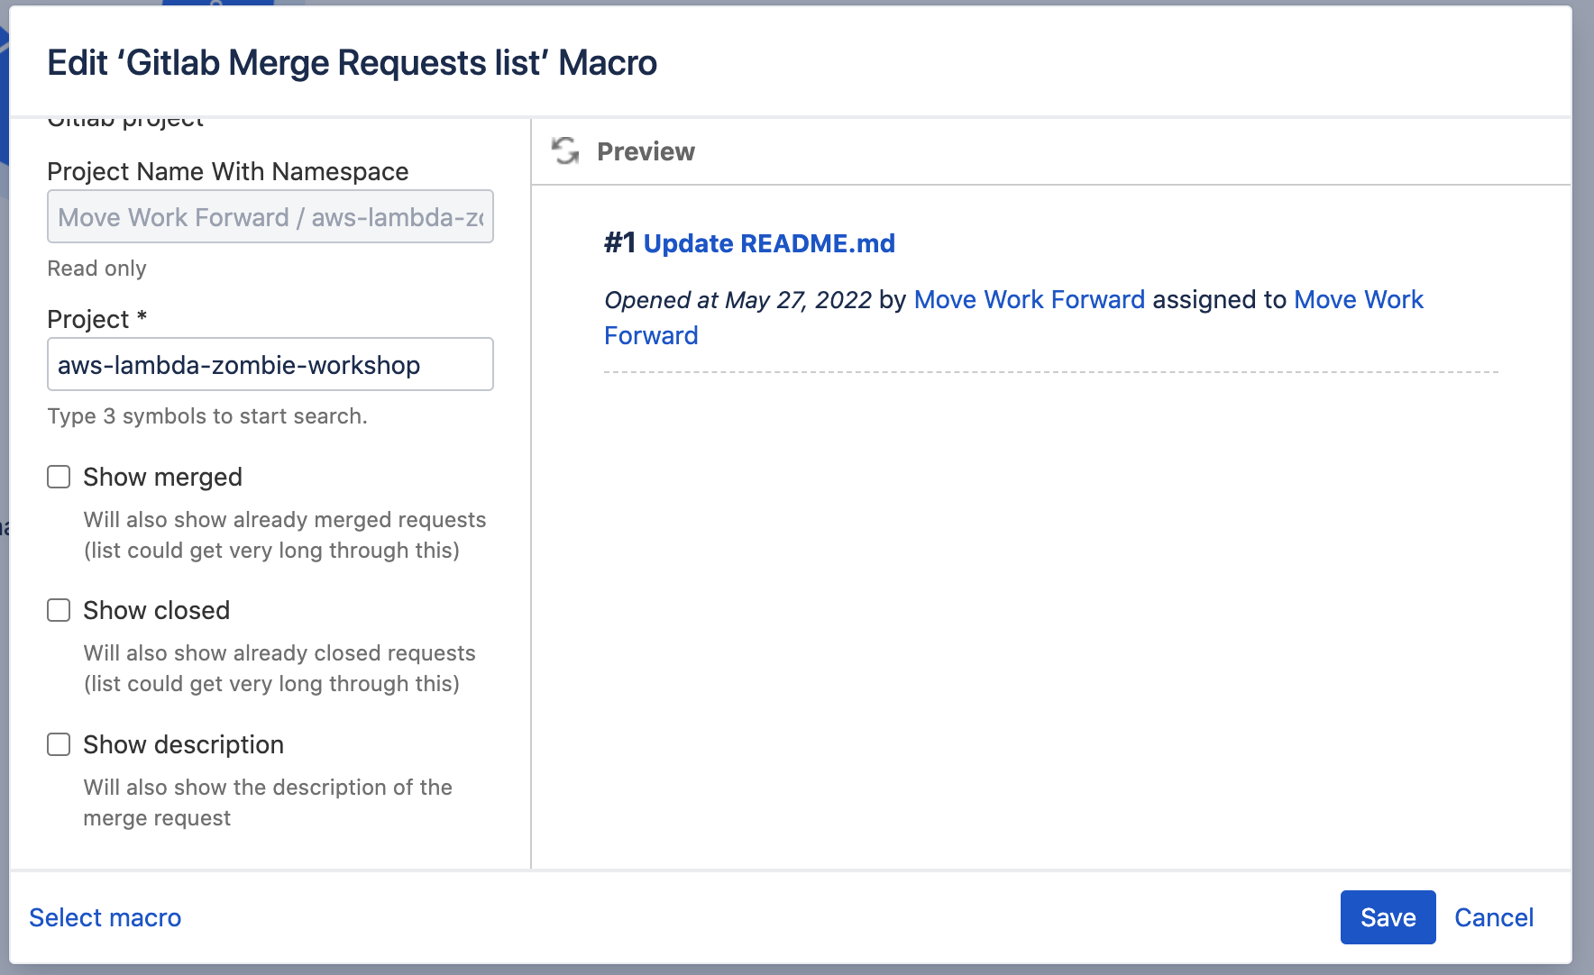Enable the Show merged checkbox
Image resolution: width=1594 pixels, height=975 pixels.
click(59, 477)
